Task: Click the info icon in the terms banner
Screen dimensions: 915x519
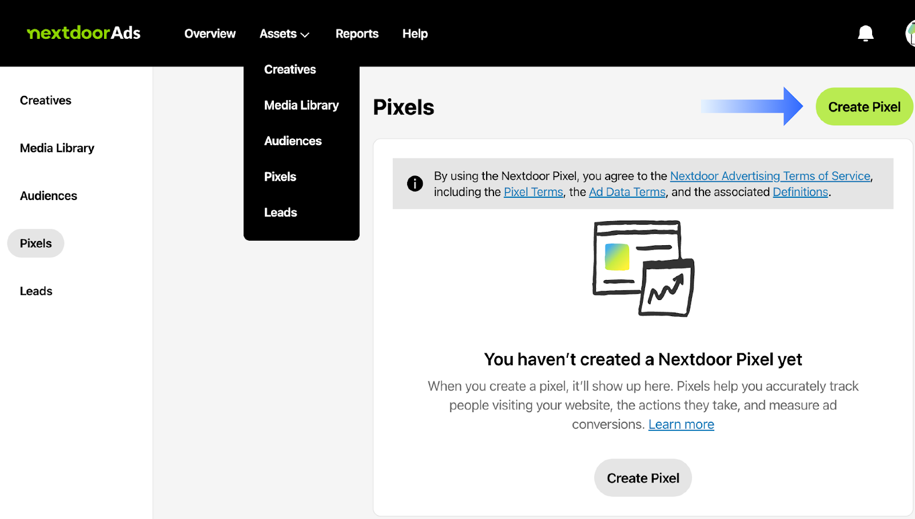Action: click(x=415, y=183)
